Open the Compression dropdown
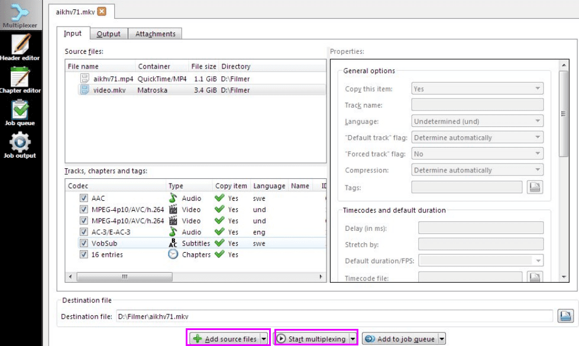 [477, 170]
